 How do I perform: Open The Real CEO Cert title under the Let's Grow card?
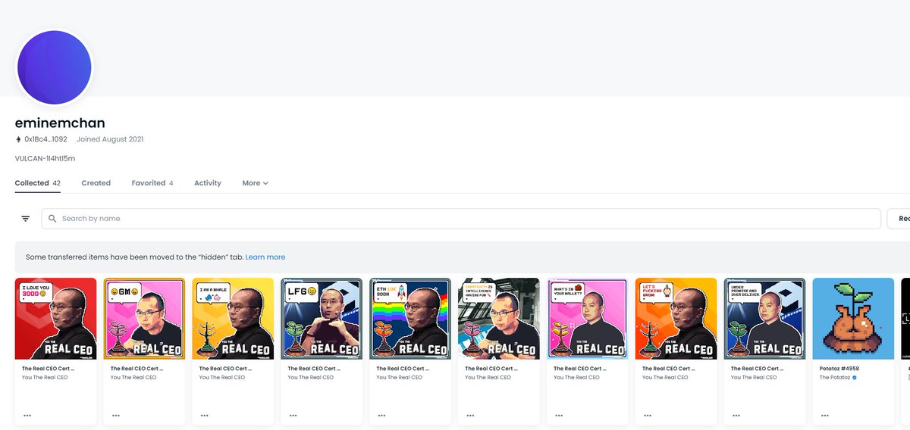(668, 369)
